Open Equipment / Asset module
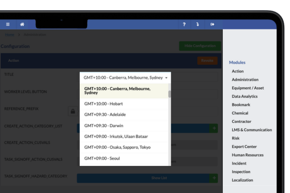This screenshot has width=290, height=193. 248,88
